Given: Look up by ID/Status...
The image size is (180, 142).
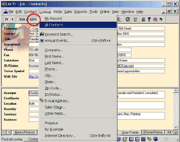Looking at the screenshot, I should [78, 95].
